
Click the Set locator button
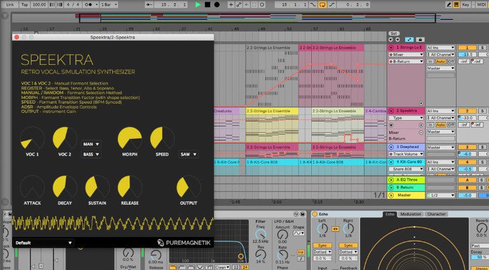pyautogui.click(x=394, y=33)
